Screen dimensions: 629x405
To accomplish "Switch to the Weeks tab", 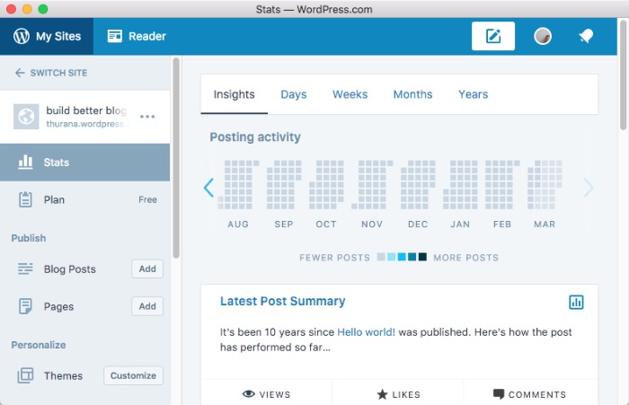I will 350,94.
